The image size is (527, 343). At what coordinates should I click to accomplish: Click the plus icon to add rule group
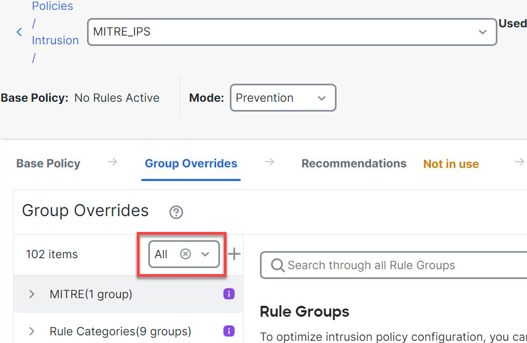click(x=234, y=254)
